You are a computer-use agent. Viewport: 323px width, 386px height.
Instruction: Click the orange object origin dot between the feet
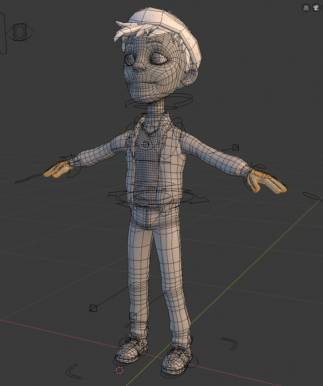tap(157, 357)
